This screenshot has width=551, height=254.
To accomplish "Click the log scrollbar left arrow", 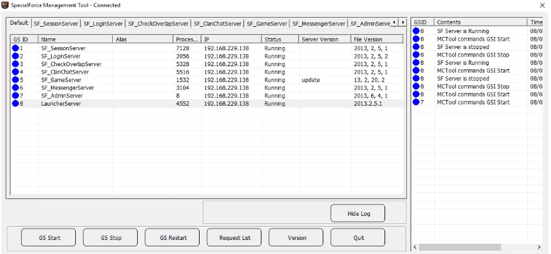I will [x=415, y=247].
